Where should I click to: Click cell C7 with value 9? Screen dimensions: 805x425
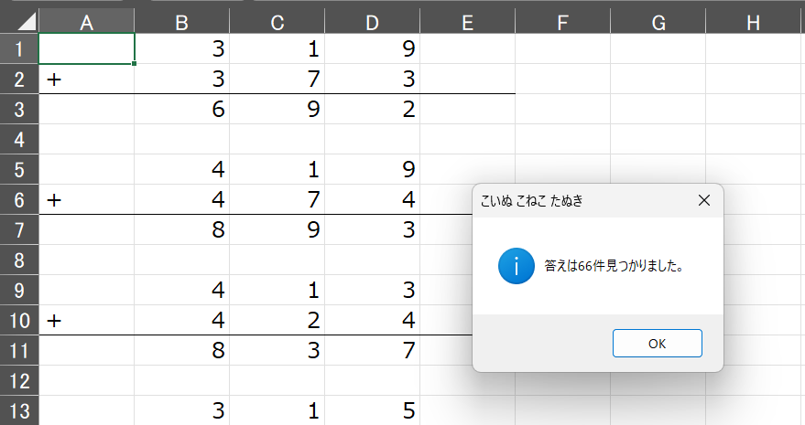click(x=277, y=229)
